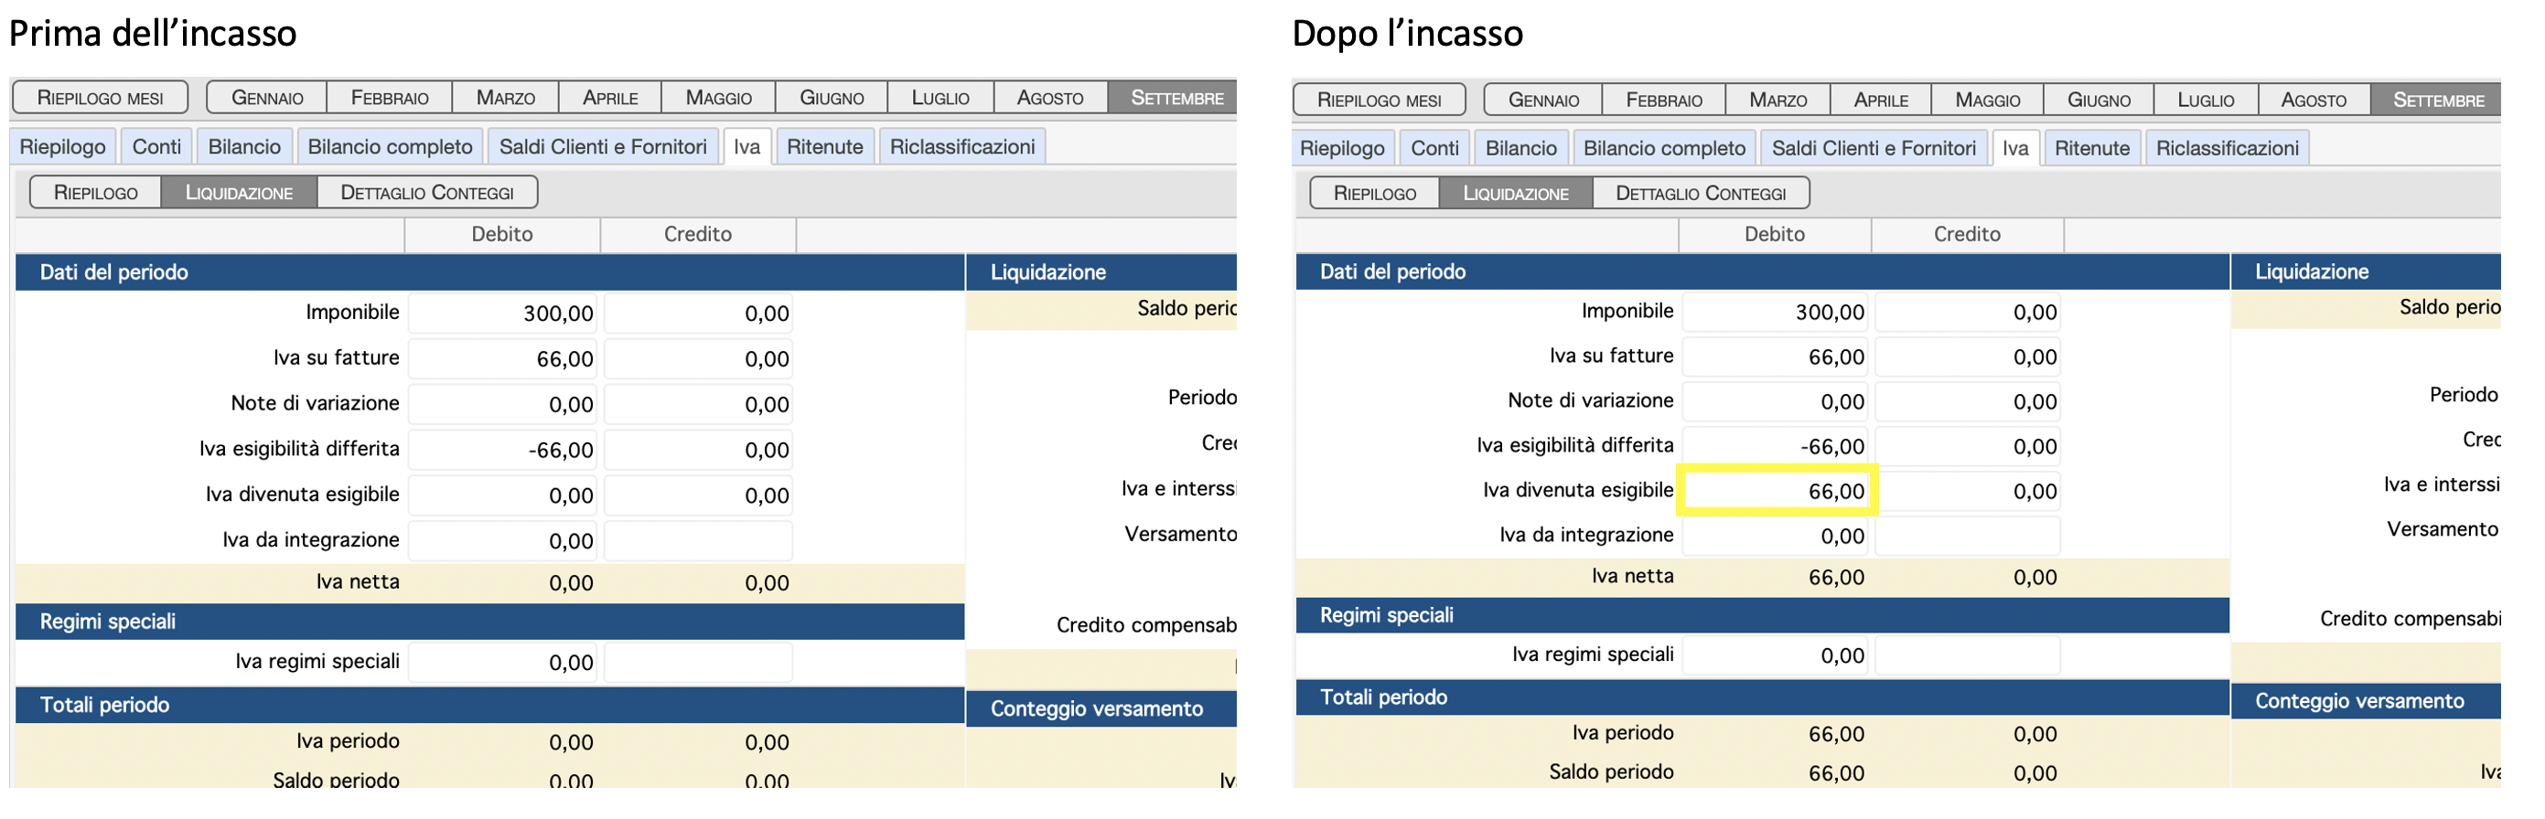2545x819 pixels.
Task: Open the Riepilogo tab in the Prima dell'incasso panel
Action: pos(62,147)
